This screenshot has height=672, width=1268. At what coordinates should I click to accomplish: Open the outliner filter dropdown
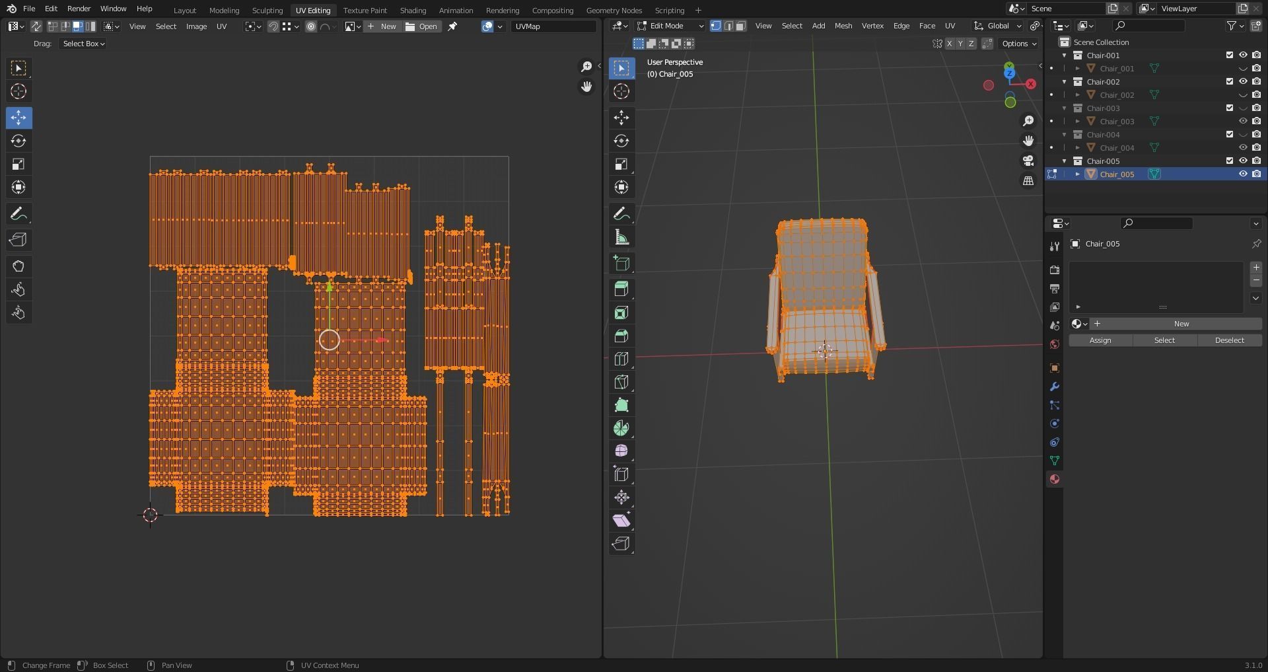(1234, 26)
